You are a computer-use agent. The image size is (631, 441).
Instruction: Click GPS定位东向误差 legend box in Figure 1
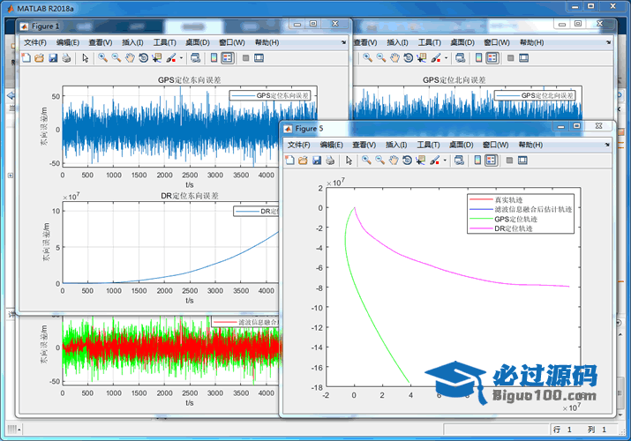tap(271, 95)
